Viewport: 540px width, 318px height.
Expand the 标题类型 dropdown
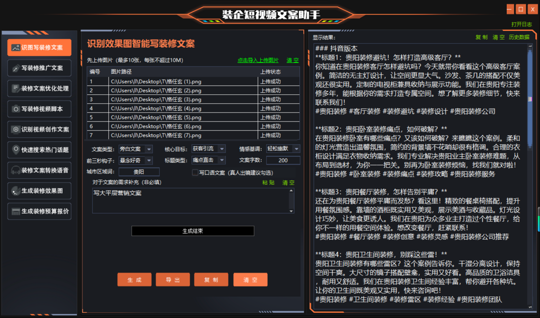pyautogui.click(x=222, y=160)
